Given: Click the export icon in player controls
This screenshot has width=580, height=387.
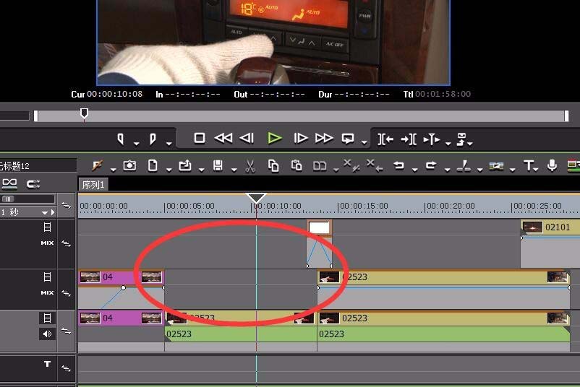Looking at the screenshot, I should point(461,139).
